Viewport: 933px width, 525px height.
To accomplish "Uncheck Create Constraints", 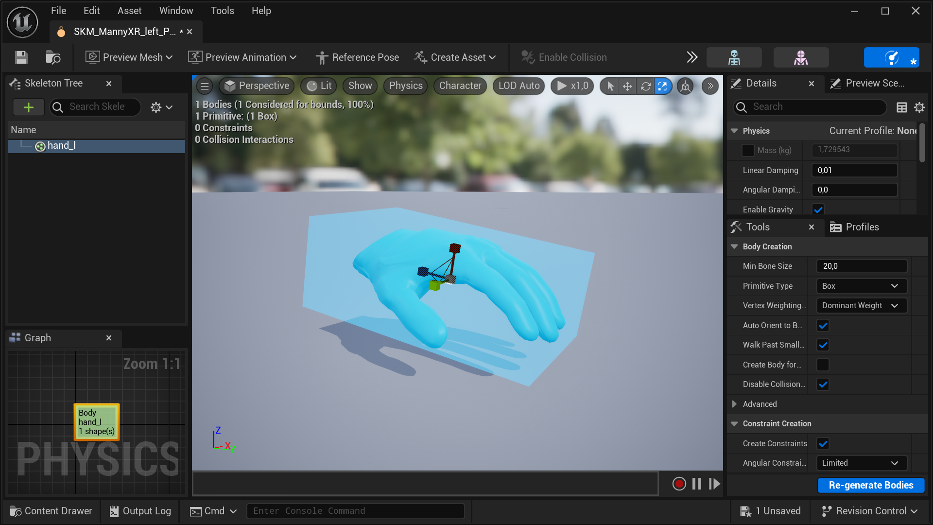I will (823, 443).
